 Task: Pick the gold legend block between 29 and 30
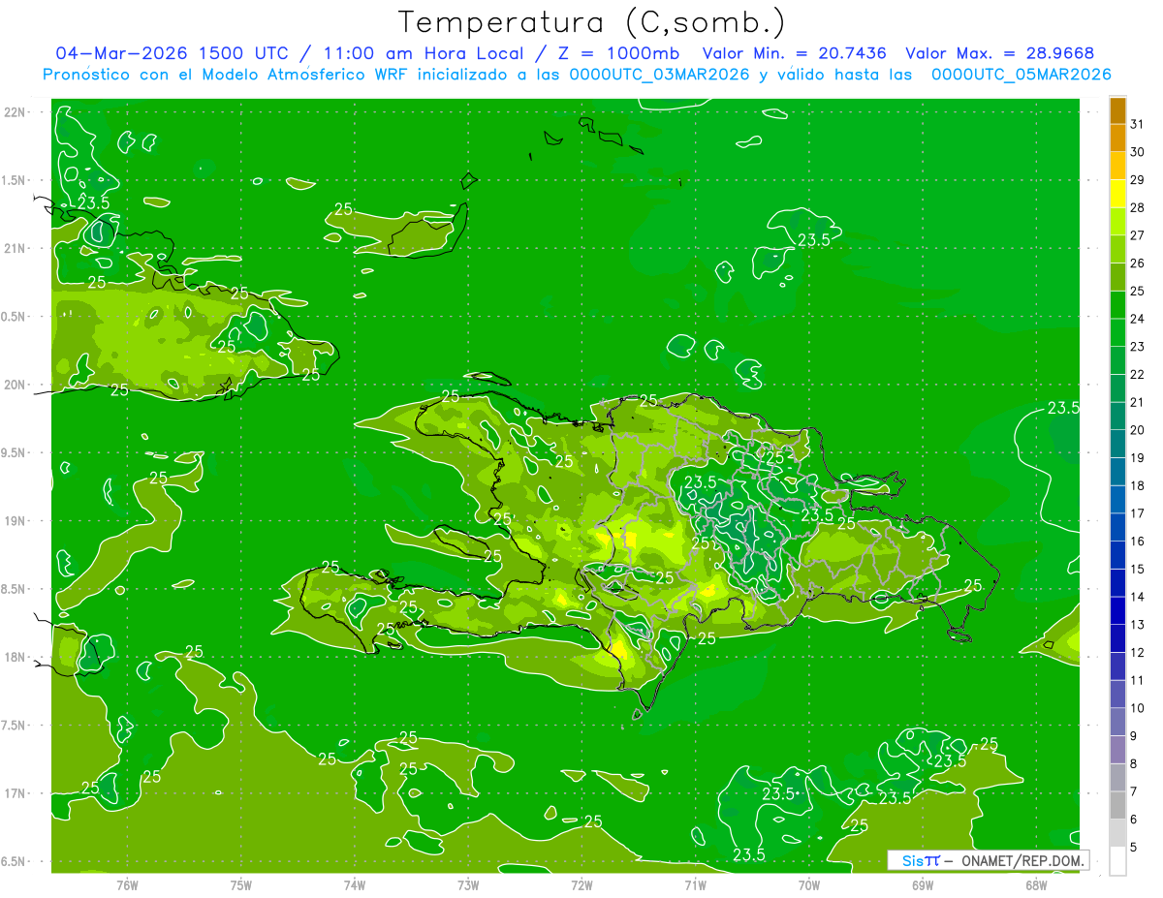coord(1117,166)
